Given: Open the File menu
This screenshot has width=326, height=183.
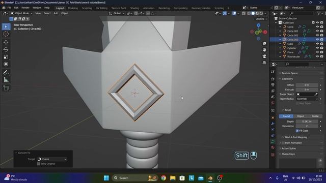Looking at the screenshot, I should coord(9,8).
